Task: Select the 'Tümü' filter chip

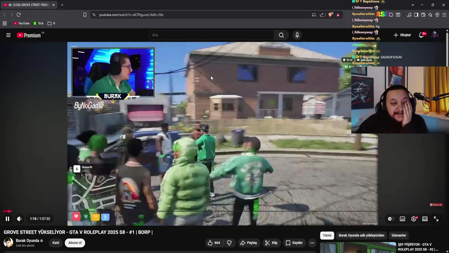Action: click(x=327, y=235)
